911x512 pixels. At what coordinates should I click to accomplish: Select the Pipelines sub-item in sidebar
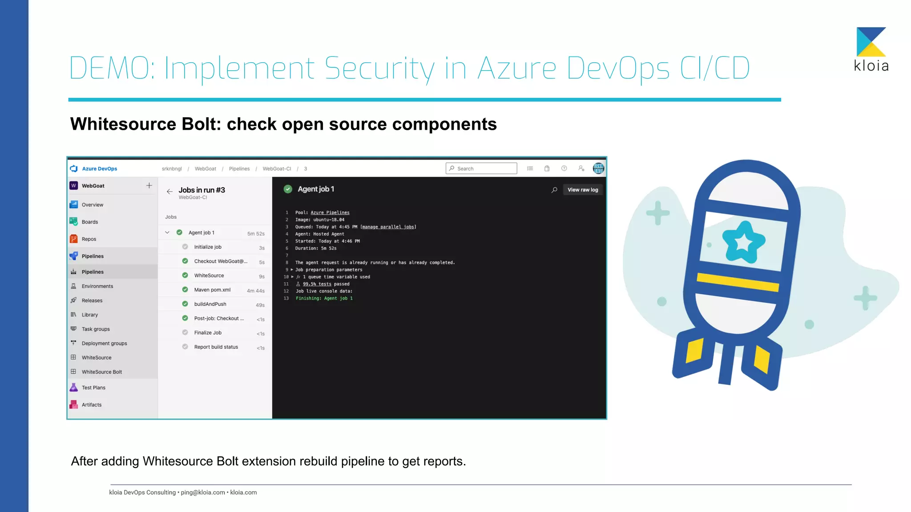click(x=113, y=272)
